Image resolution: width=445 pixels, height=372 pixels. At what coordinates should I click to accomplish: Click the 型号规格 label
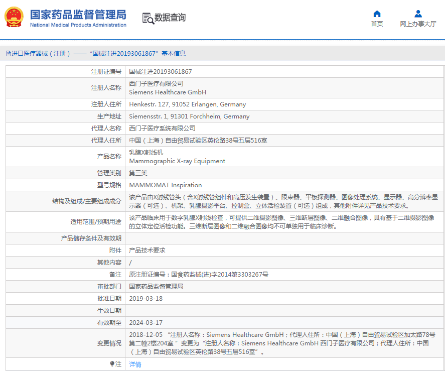[109, 185]
